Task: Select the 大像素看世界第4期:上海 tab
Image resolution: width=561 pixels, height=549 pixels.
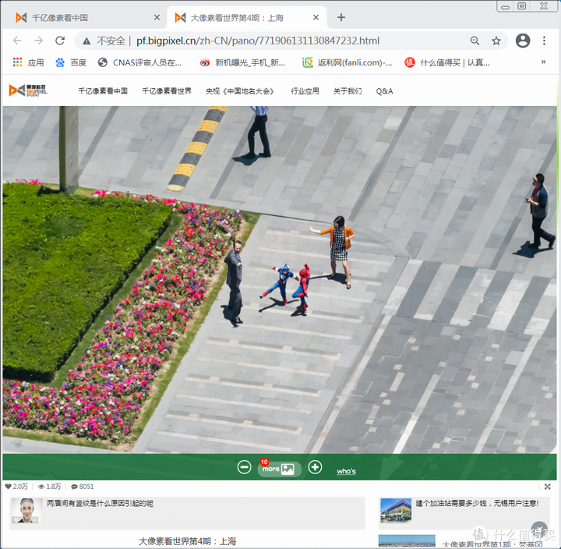Action: [x=247, y=18]
